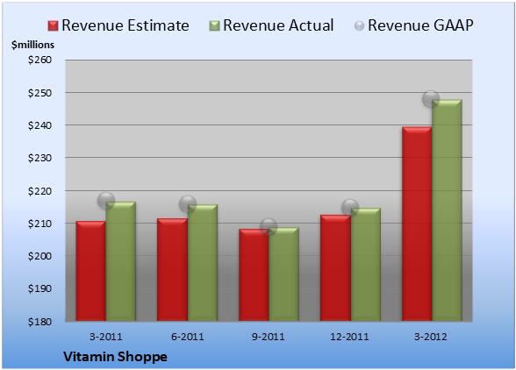Click the '3-2012' category label
Image resolution: width=516 pixels, height=370 pixels.
[431, 337]
